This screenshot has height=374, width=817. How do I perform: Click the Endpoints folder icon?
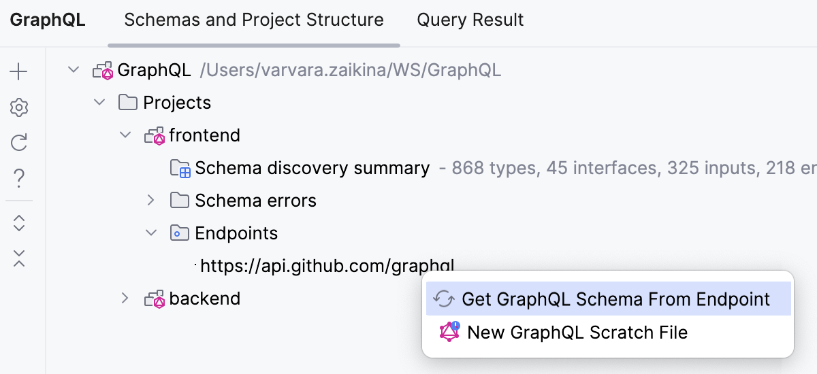178,234
